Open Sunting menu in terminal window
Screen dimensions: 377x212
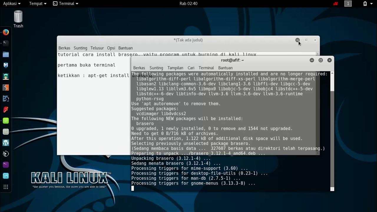coord(156,68)
